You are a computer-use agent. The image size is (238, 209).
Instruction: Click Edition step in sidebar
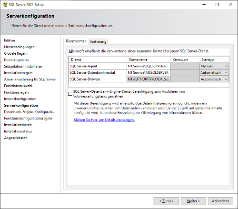click(x=10, y=40)
